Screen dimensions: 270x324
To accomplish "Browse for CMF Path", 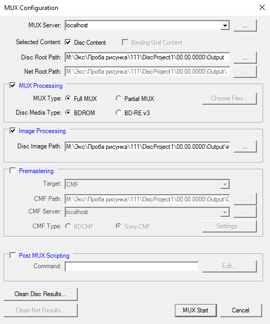I will pyautogui.click(x=245, y=199).
